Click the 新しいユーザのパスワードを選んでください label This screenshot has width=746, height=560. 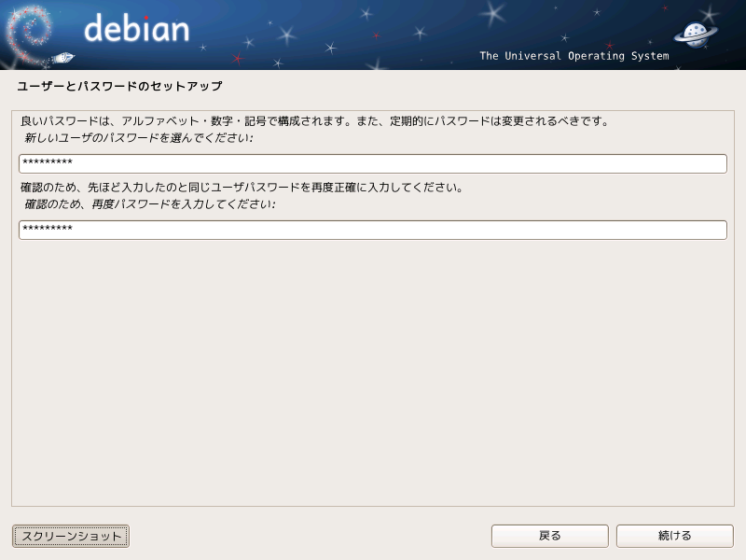[x=138, y=138]
